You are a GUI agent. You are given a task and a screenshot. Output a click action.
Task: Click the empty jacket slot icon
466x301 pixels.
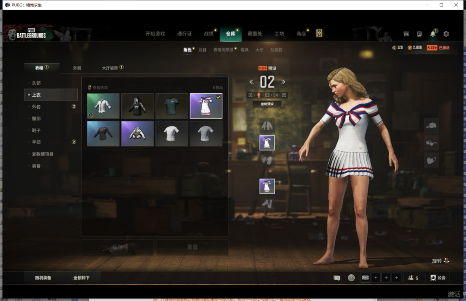coord(267,125)
